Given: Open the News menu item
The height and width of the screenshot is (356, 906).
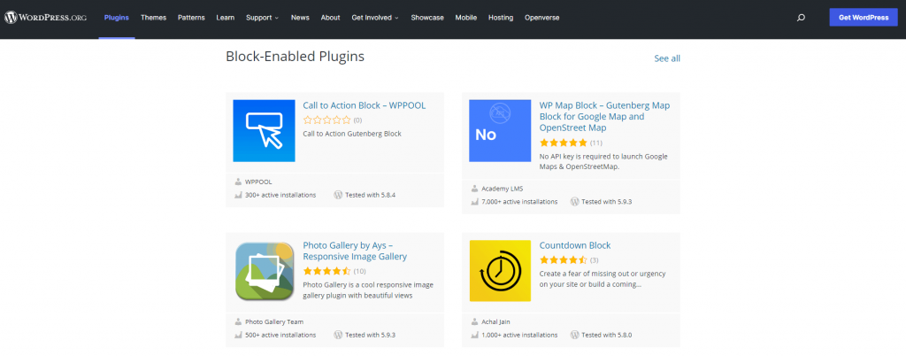Looking at the screenshot, I should coord(300,18).
